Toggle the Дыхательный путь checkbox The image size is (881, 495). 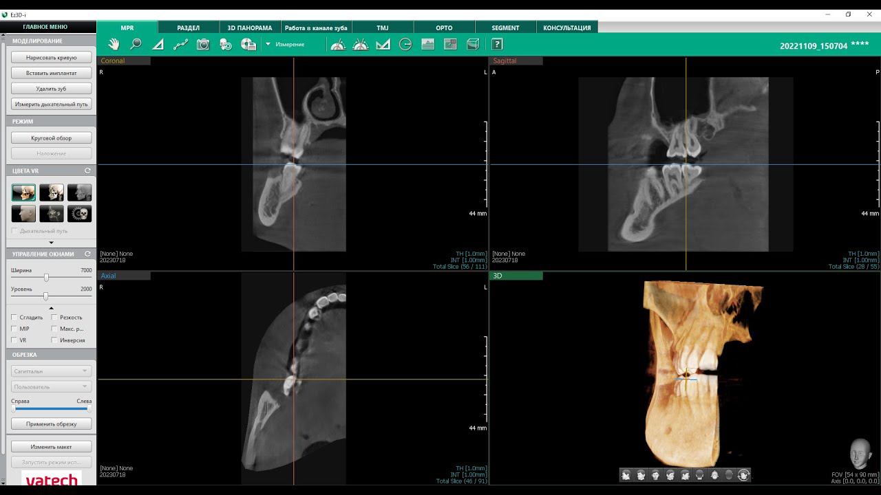(14, 231)
